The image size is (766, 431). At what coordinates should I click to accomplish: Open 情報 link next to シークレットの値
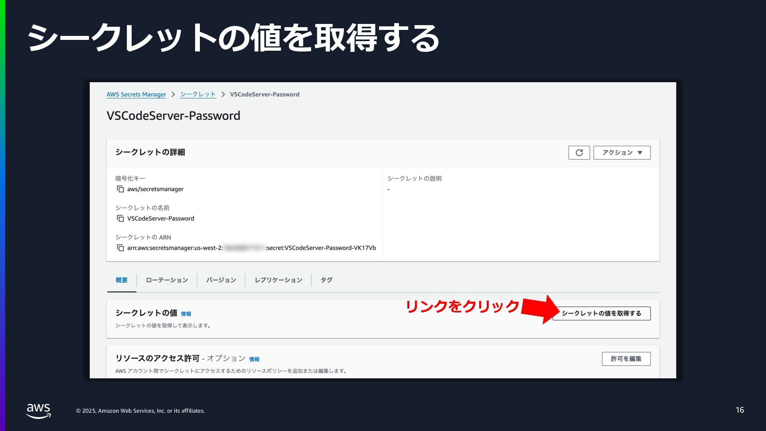click(x=186, y=314)
